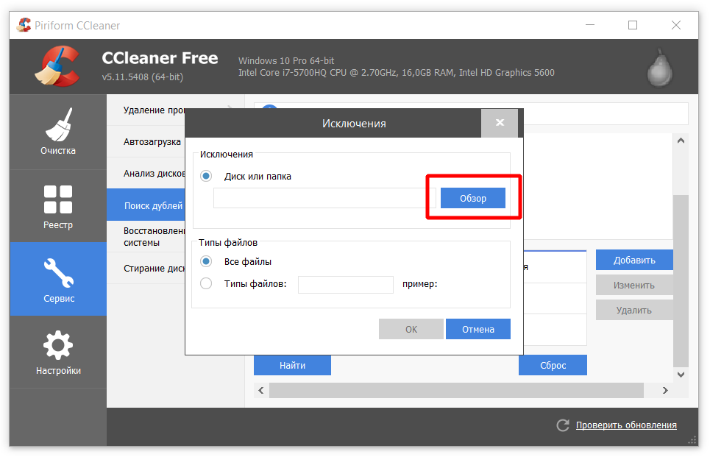Choose the Все файлы radio option

click(206, 262)
